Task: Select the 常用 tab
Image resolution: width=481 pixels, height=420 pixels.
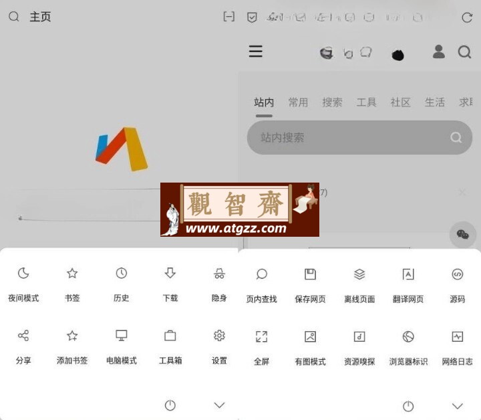Action: [x=298, y=102]
